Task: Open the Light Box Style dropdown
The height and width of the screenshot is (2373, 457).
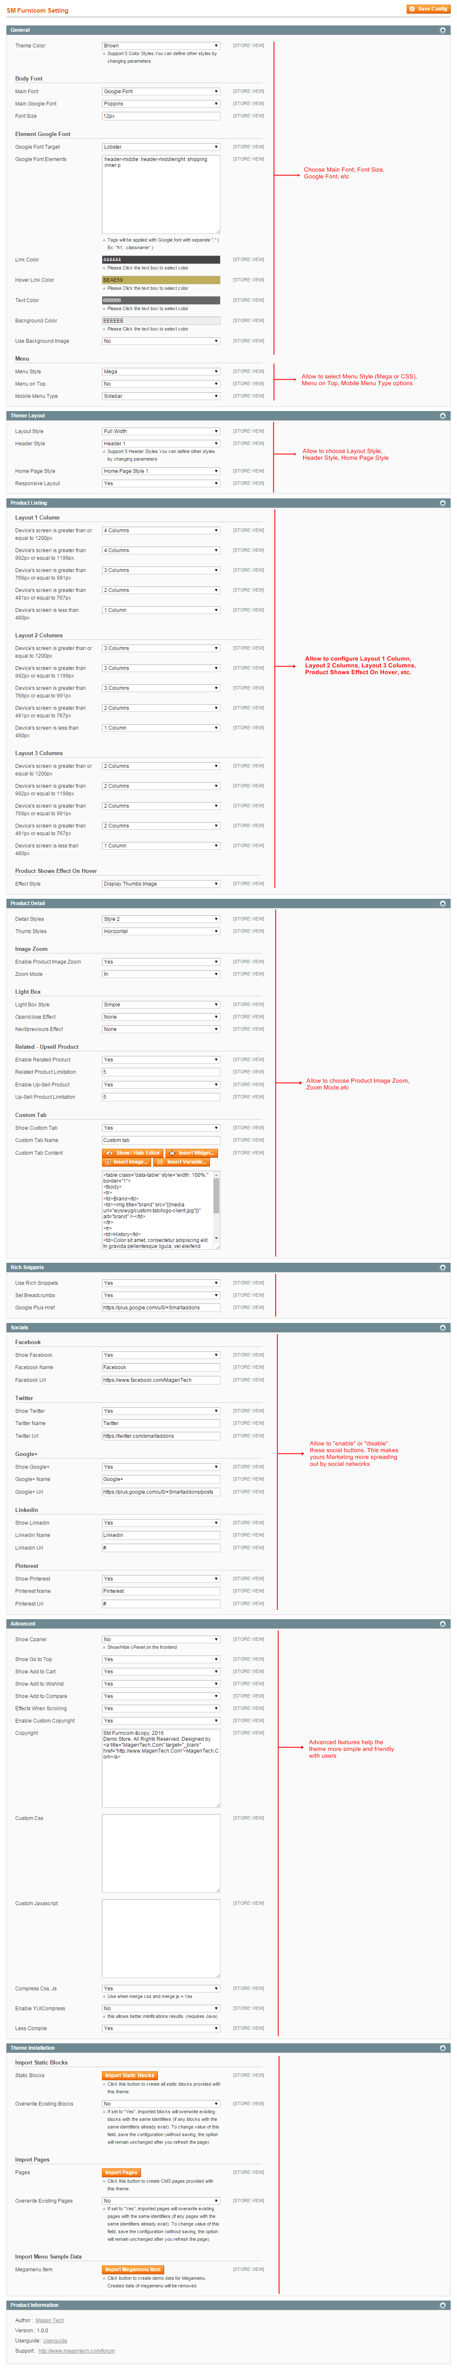Action: tap(161, 1004)
